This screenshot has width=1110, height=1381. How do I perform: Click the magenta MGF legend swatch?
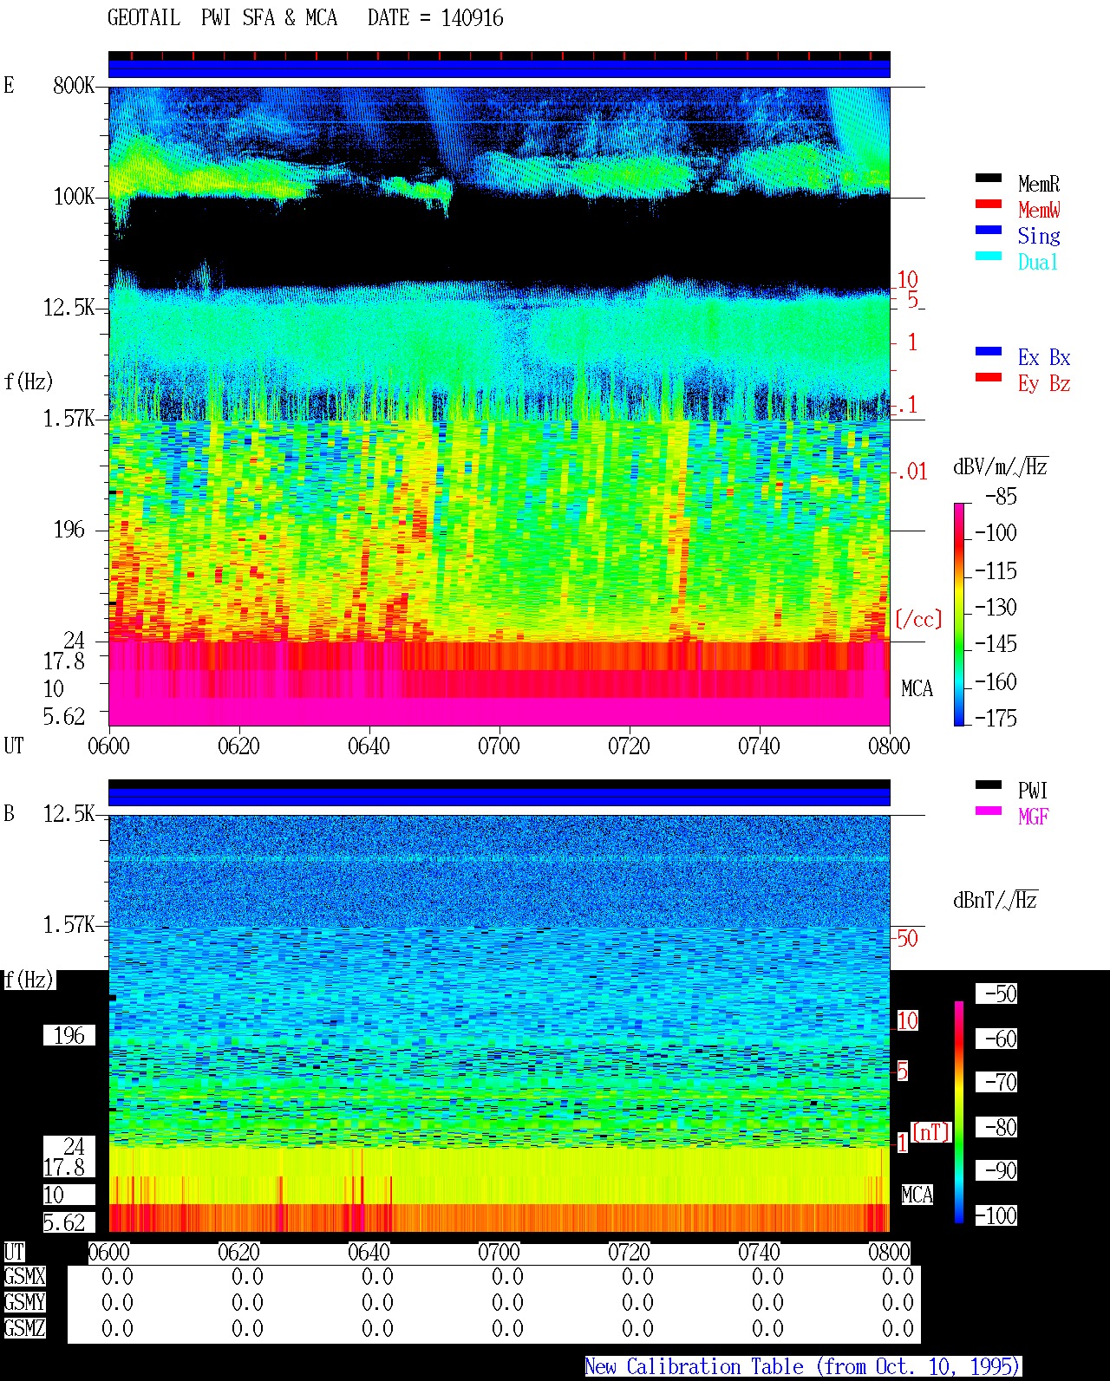pyautogui.click(x=989, y=811)
